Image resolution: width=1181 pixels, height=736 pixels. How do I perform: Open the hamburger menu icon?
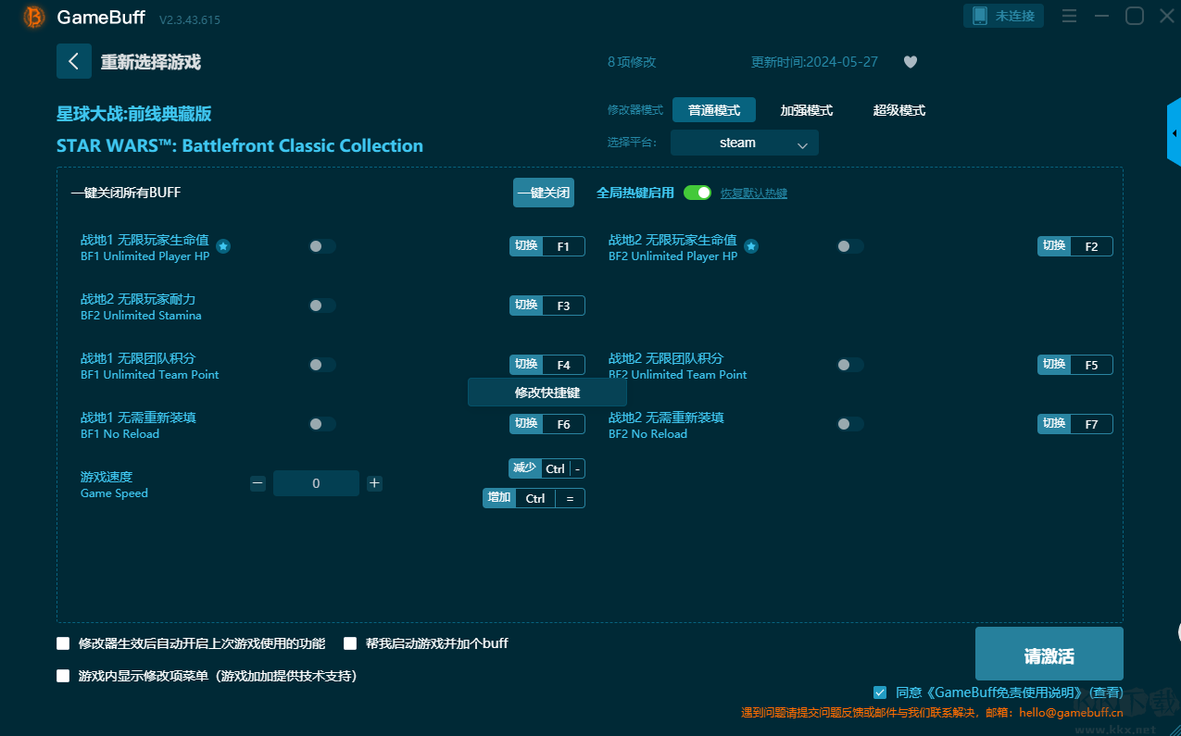(1070, 17)
